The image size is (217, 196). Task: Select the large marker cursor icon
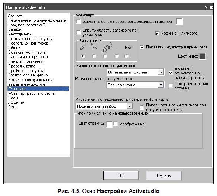pyautogui.click(x=107, y=47)
